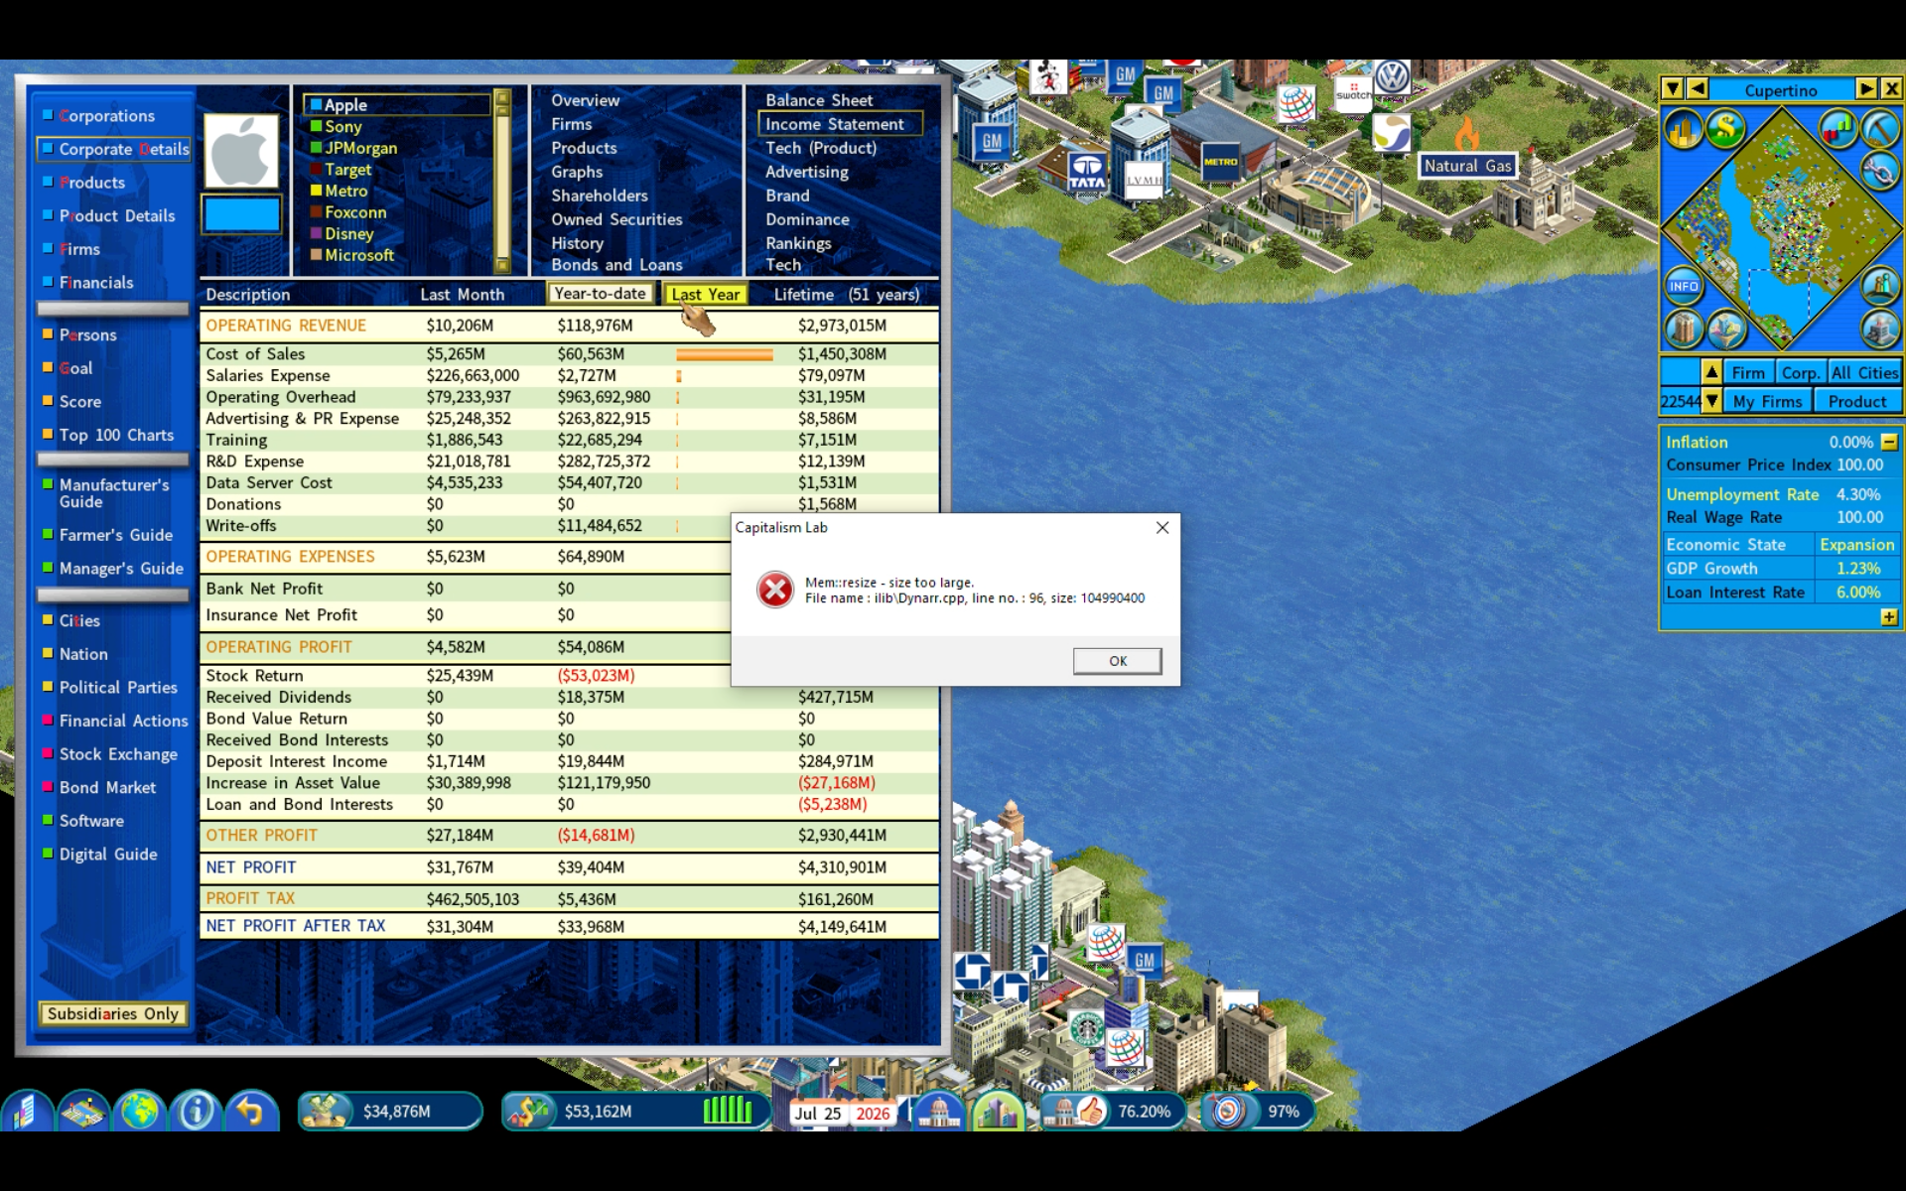The width and height of the screenshot is (1906, 1191).
Task: Click the city buildings icon in bottom bar
Action: (x=998, y=1112)
